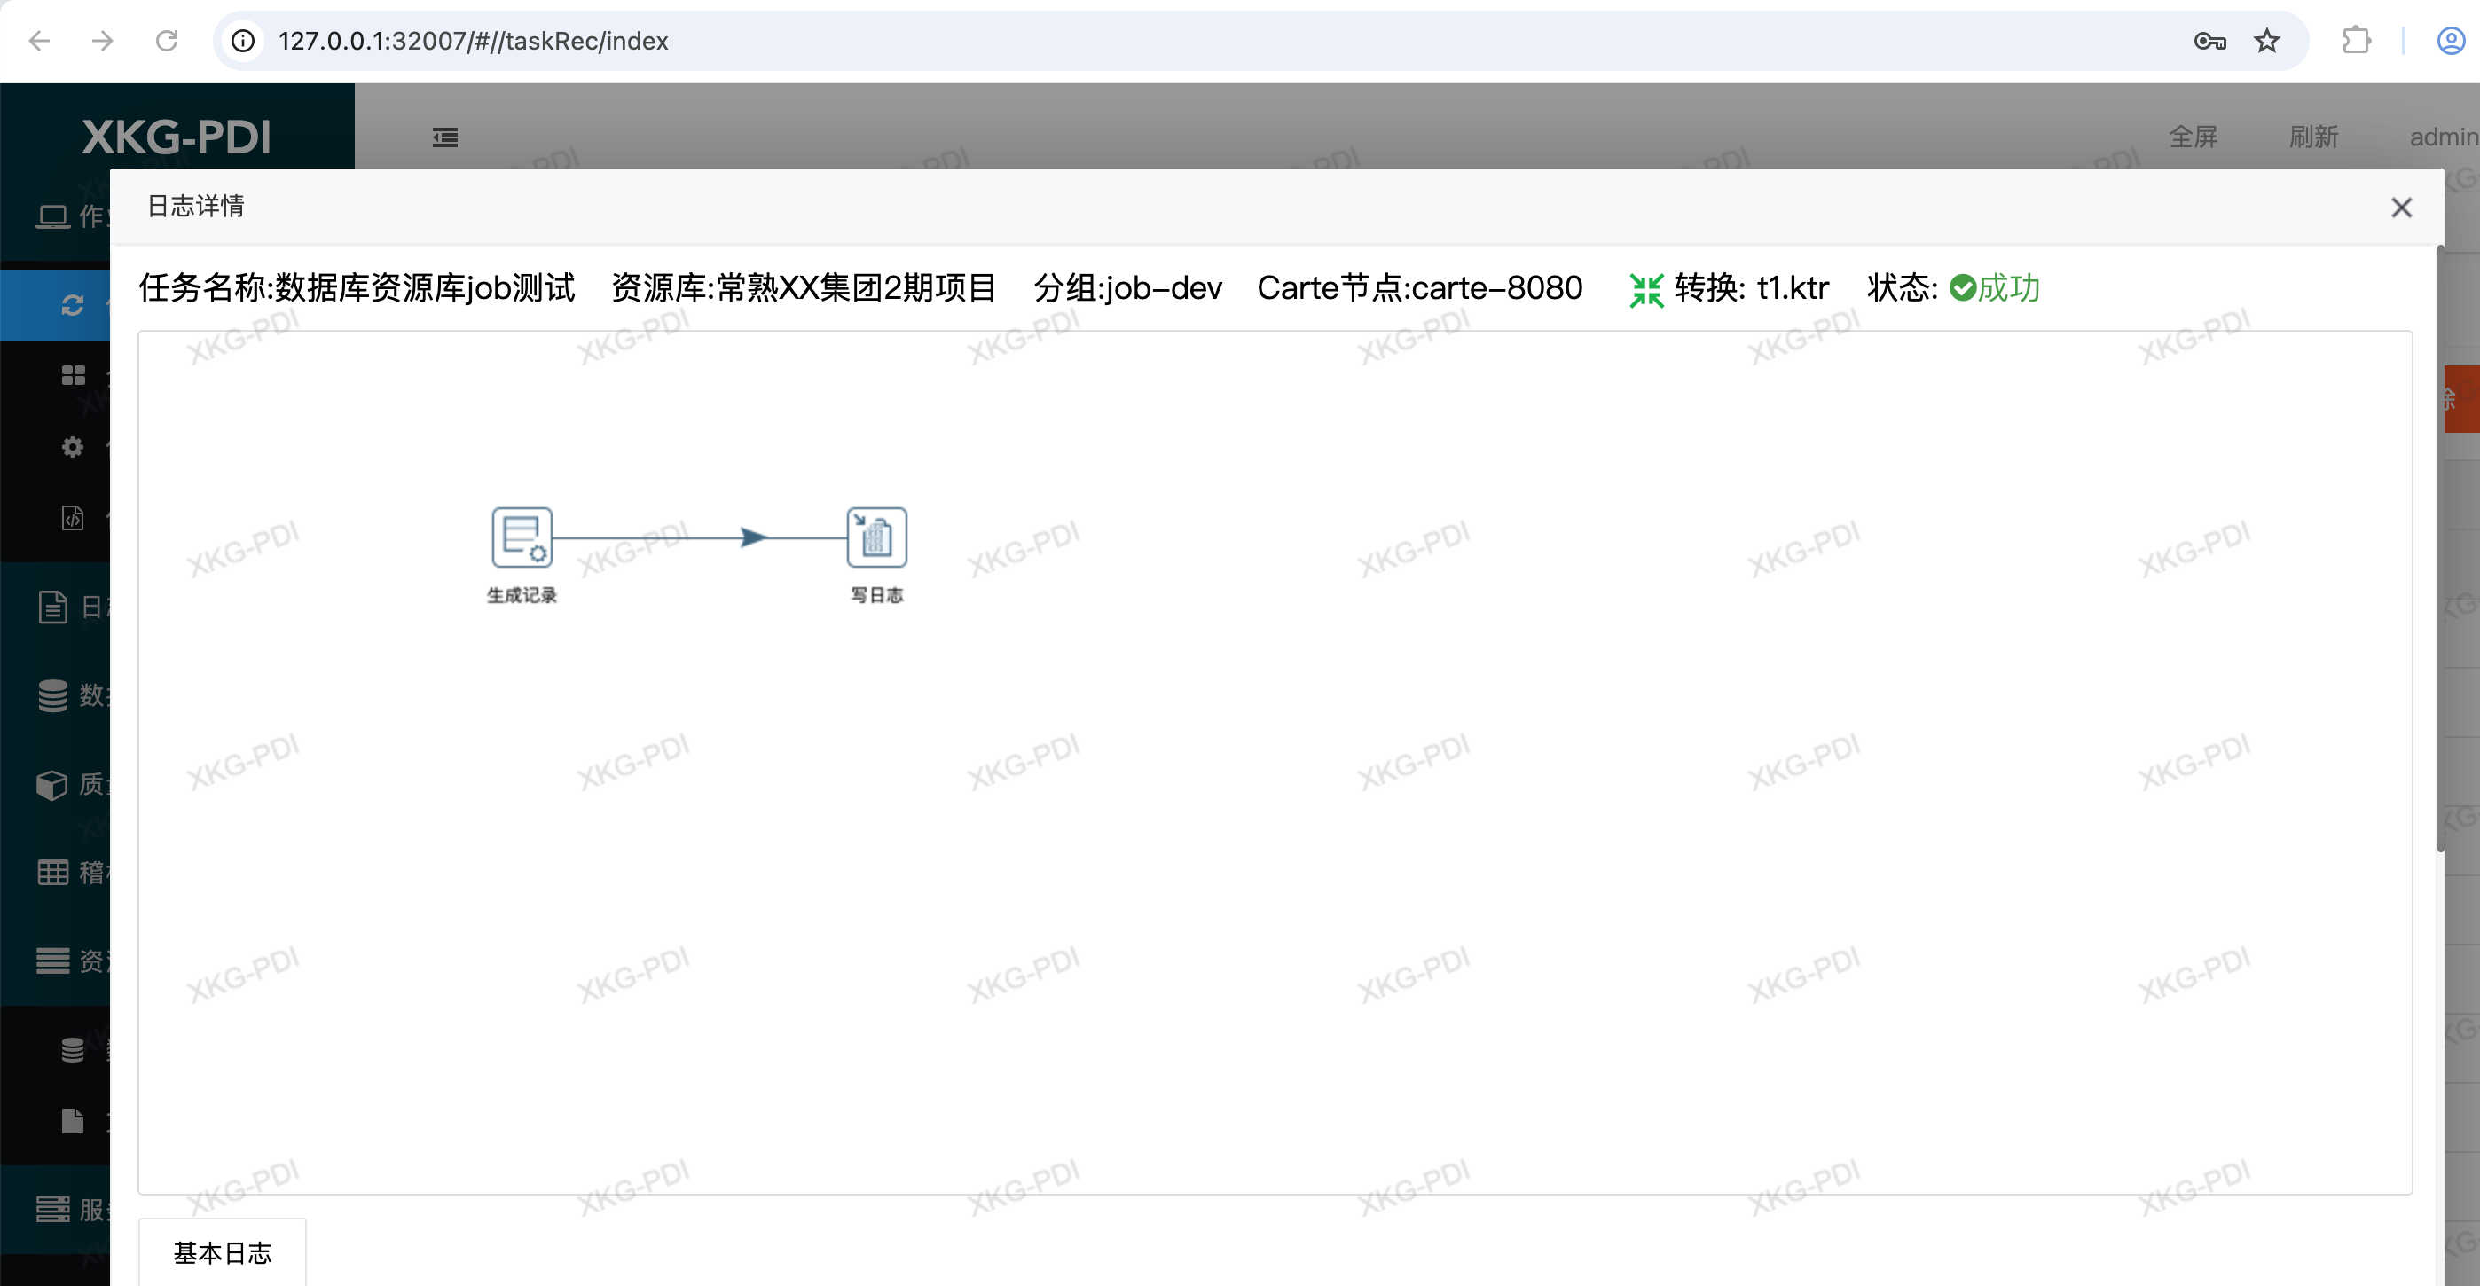Click the browser reload button
The image size is (2480, 1286).
pyautogui.click(x=167, y=41)
